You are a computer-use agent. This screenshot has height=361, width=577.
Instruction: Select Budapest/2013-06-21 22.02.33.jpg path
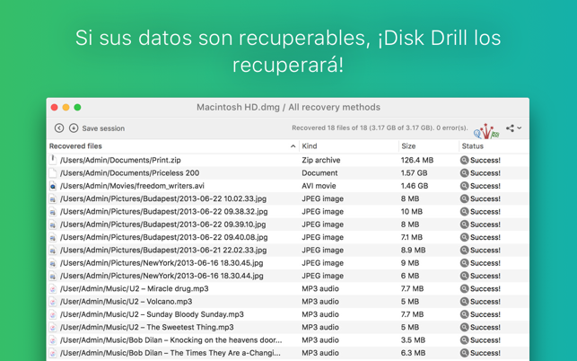tap(163, 251)
